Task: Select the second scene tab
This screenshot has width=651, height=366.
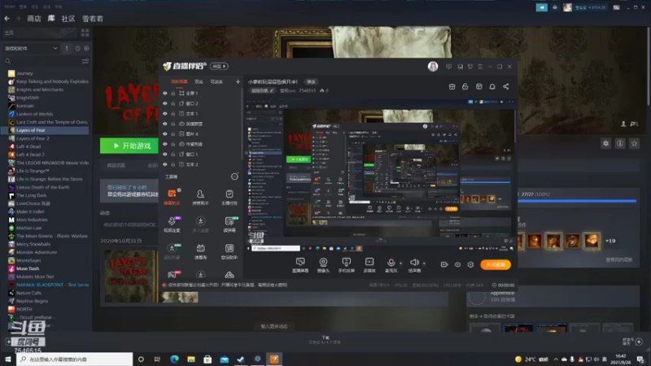Action: click(x=199, y=82)
